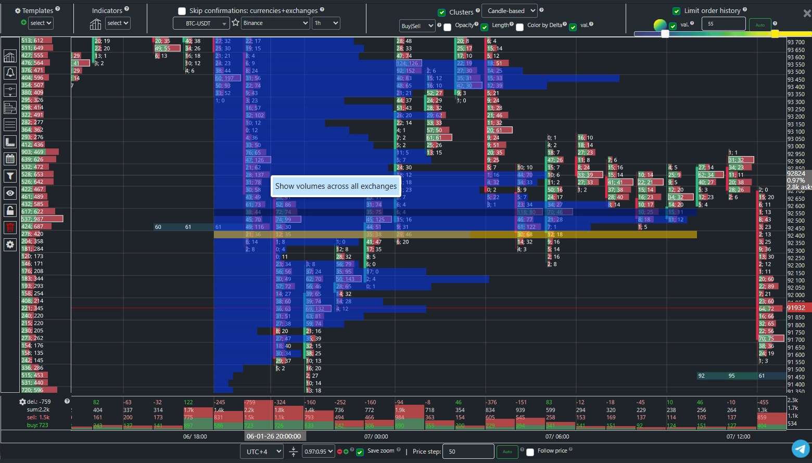Viewport: 812px width, 463px height.
Task: Enable Skip confirmations checkbox
Action: (x=182, y=11)
